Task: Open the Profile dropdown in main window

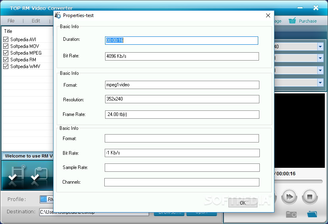Action: click(x=46, y=199)
